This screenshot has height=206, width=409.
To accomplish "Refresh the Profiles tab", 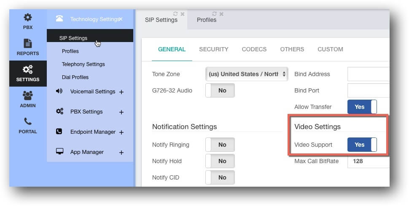I will pos(215,14).
